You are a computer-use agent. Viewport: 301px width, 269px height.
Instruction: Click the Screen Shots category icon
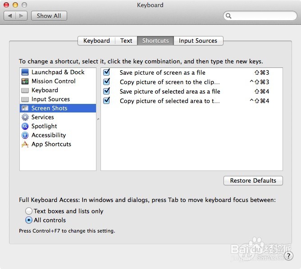(x=25, y=108)
